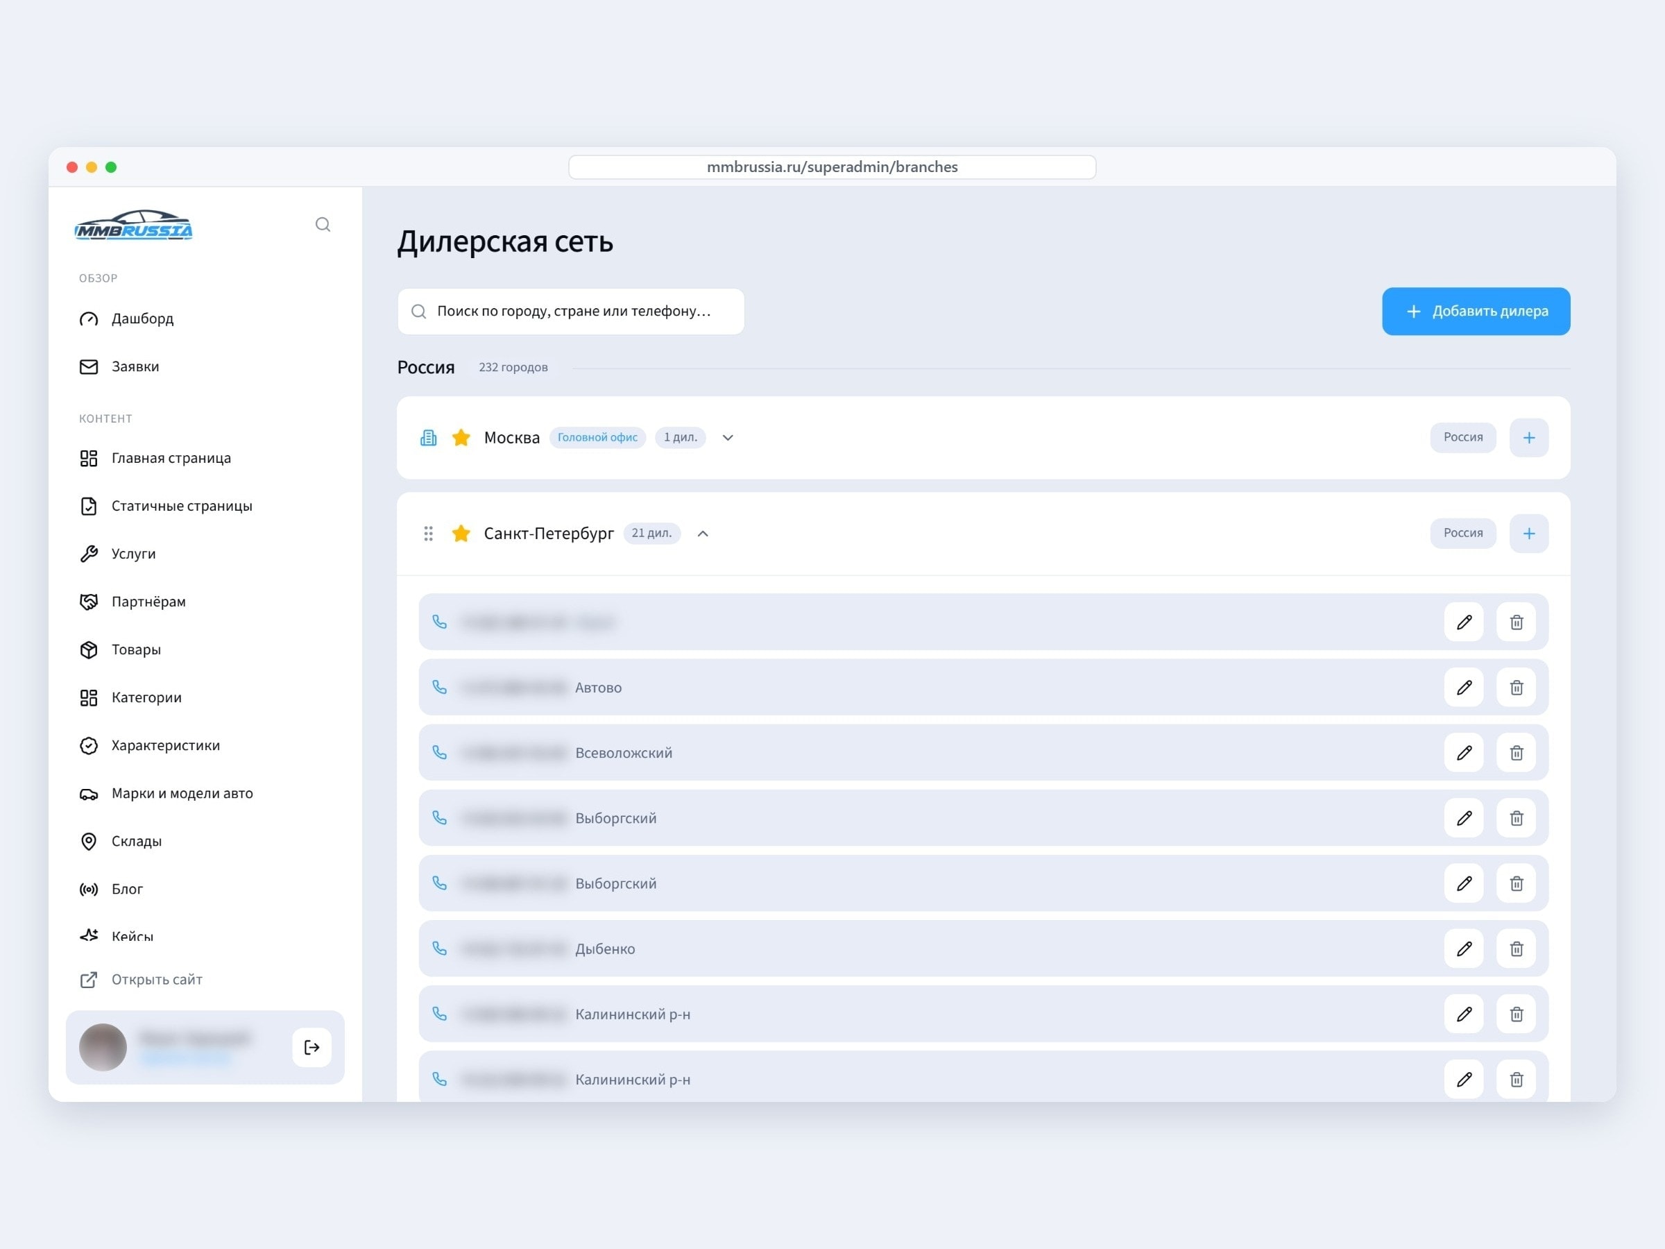The image size is (1665, 1249).
Task: Click the office building icon beside Москва
Action: (x=428, y=437)
